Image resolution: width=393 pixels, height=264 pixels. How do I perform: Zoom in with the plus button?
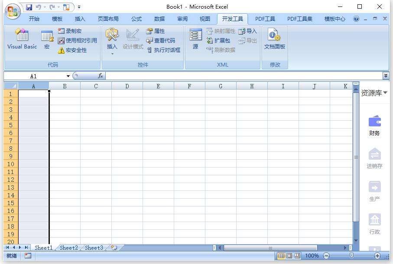pos(377,256)
